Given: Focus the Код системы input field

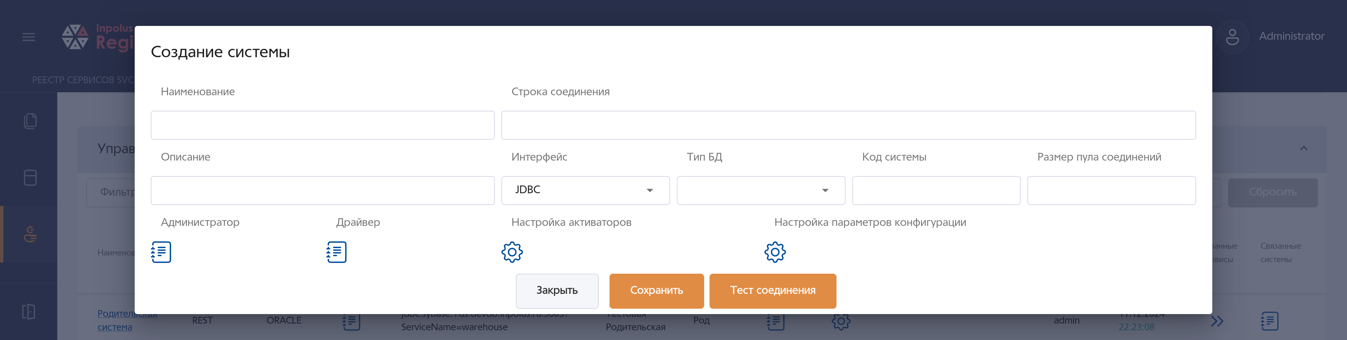Looking at the screenshot, I should point(936,191).
